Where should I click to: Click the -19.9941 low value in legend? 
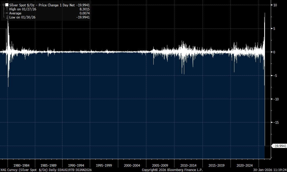tap(83, 17)
